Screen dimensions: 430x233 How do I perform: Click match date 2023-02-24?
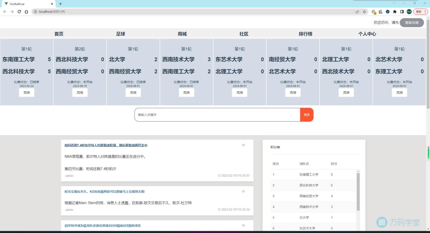point(27,86)
